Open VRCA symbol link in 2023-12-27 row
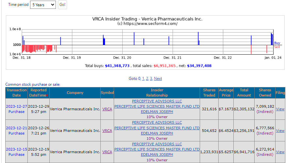 click(x=107, y=109)
